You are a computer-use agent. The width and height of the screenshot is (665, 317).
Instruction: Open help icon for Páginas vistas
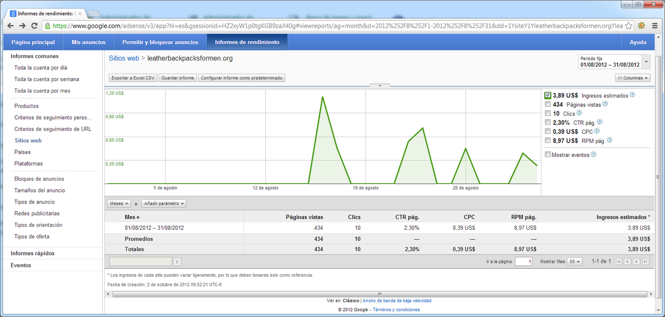point(605,104)
